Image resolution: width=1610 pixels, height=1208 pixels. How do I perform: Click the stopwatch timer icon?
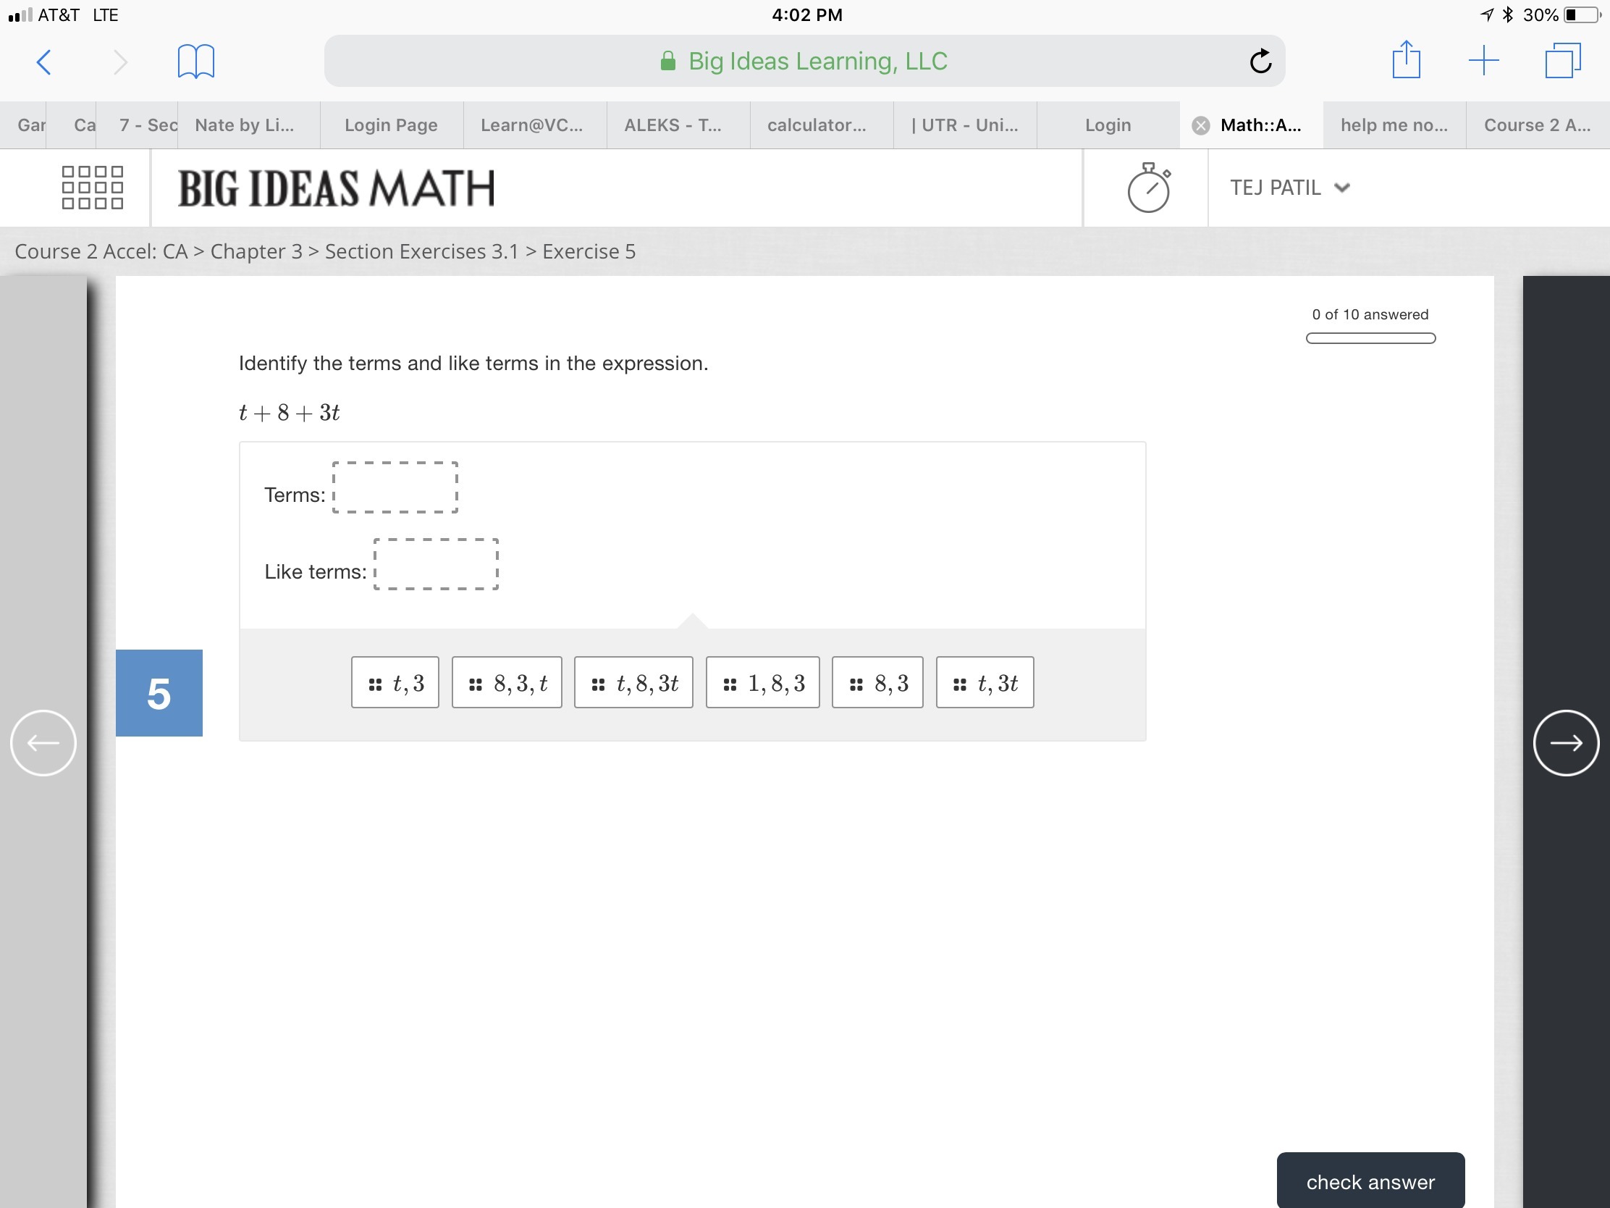[x=1149, y=188]
